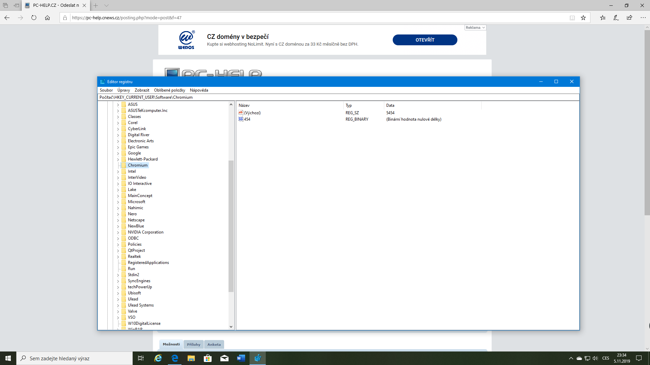Expand the NVIDIA Corporation key
The height and width of the screenshot is (365, 650).
click(x=118, y=233)
